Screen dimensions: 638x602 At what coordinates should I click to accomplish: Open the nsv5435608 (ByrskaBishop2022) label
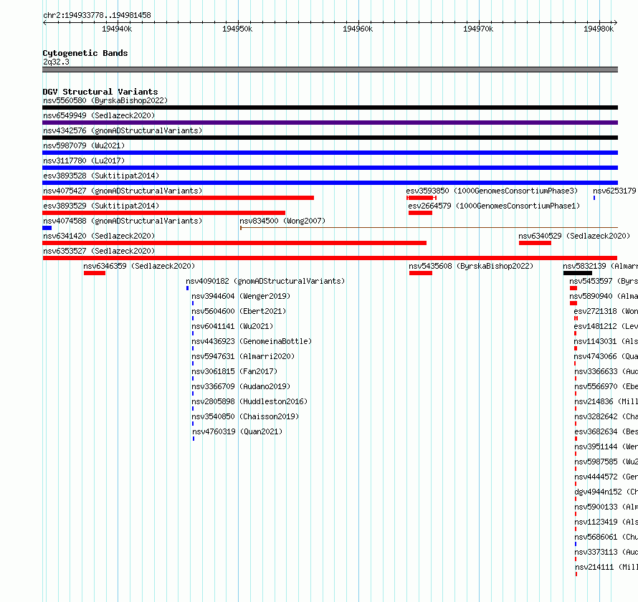471,266
